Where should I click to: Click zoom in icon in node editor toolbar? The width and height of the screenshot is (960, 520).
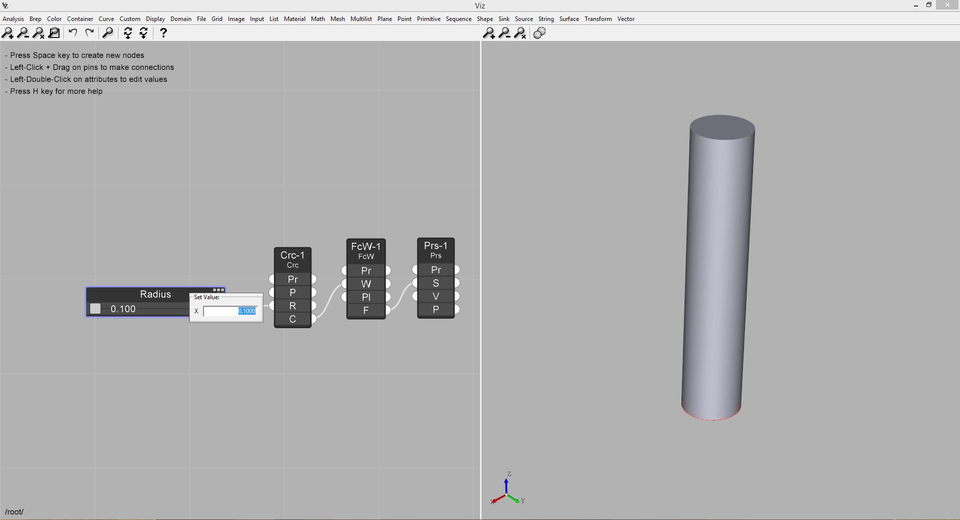(7, 33)
